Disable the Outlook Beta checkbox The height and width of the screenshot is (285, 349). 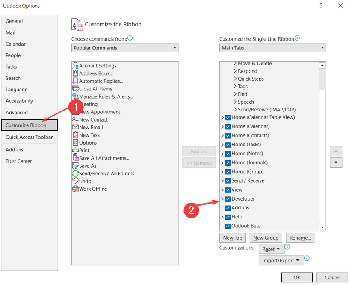coord(228,226)
